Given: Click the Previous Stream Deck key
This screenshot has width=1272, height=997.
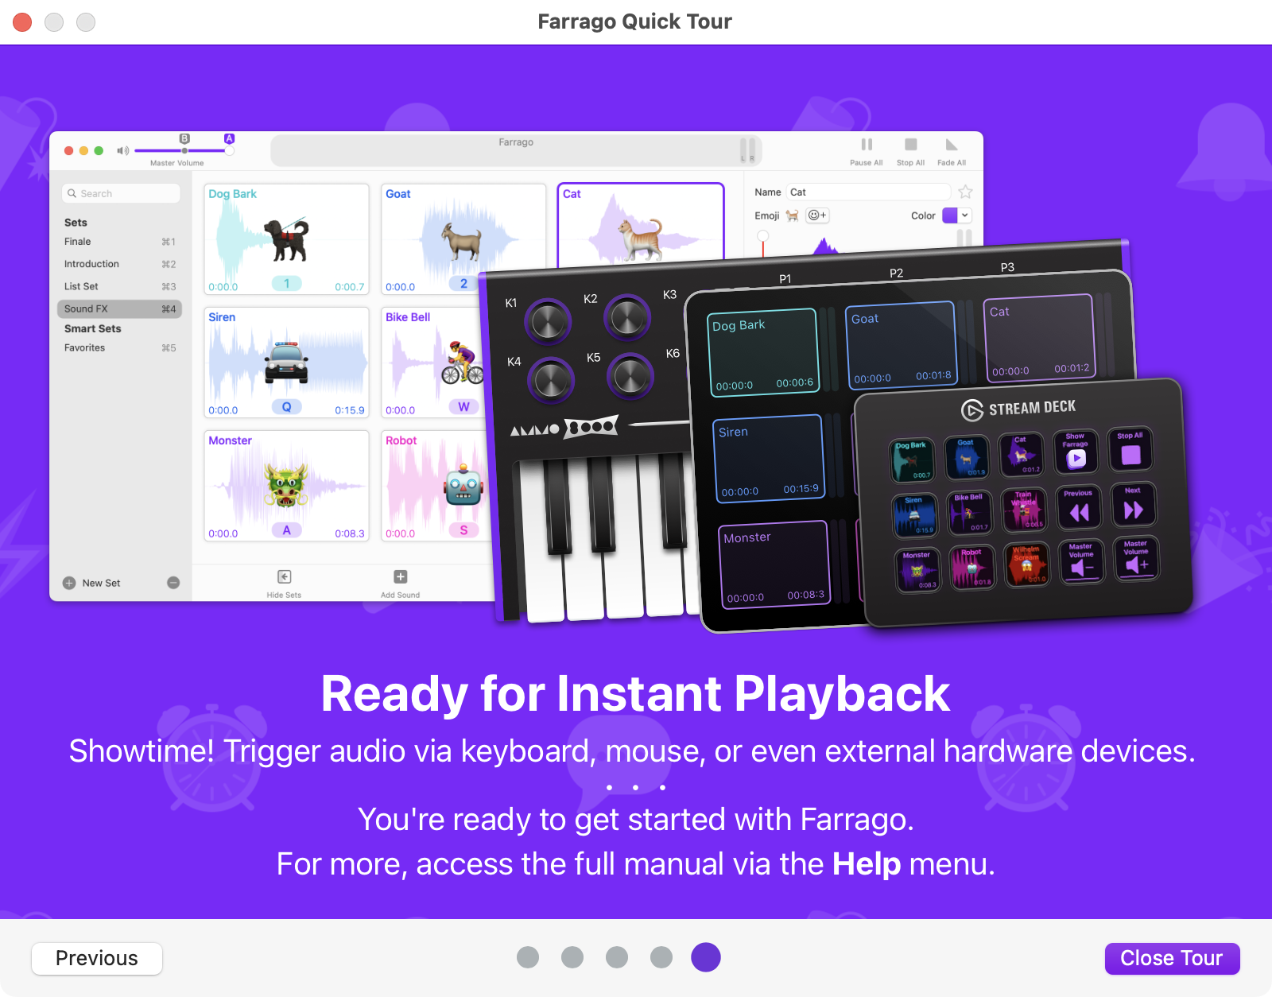Looking at the screenshot, I should pos(1079,507).
